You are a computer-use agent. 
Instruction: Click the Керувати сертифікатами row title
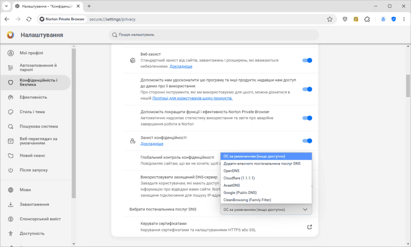pos(163,224)
